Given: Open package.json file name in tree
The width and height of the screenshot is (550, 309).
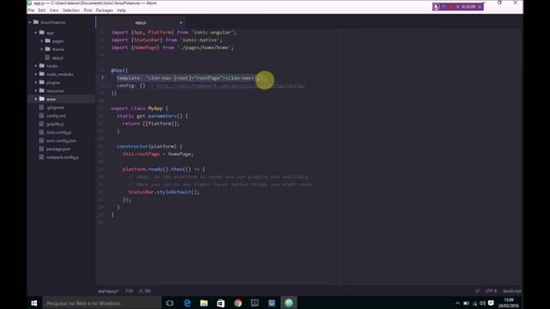Looking at the screenshot, I should pos(58,149).
